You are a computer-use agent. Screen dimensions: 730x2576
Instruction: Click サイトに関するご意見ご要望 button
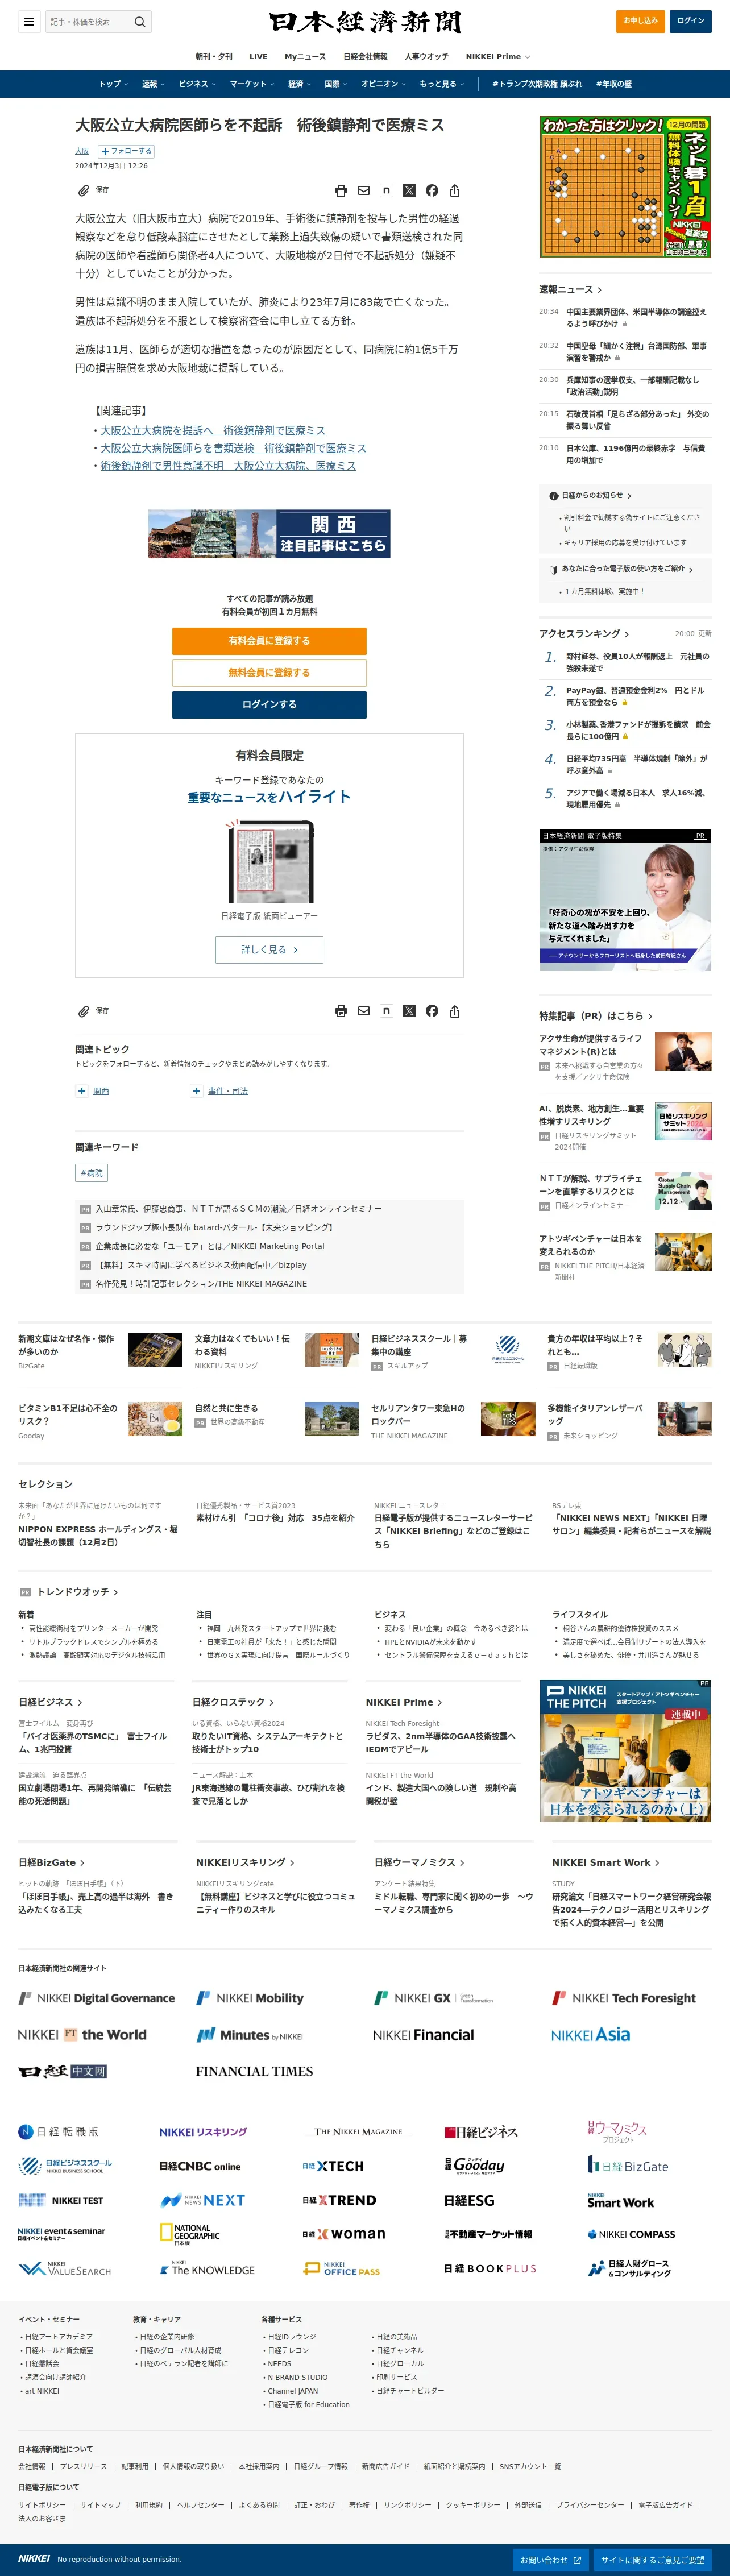(x=653, y=2560)
